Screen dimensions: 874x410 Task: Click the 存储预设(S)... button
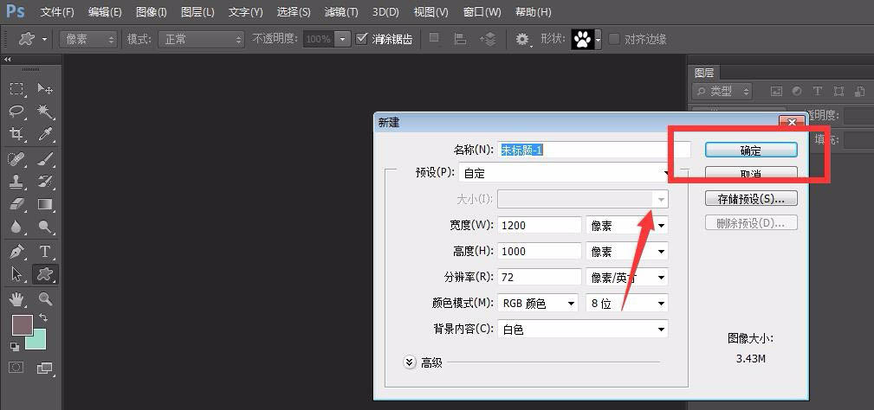[751, 199]
